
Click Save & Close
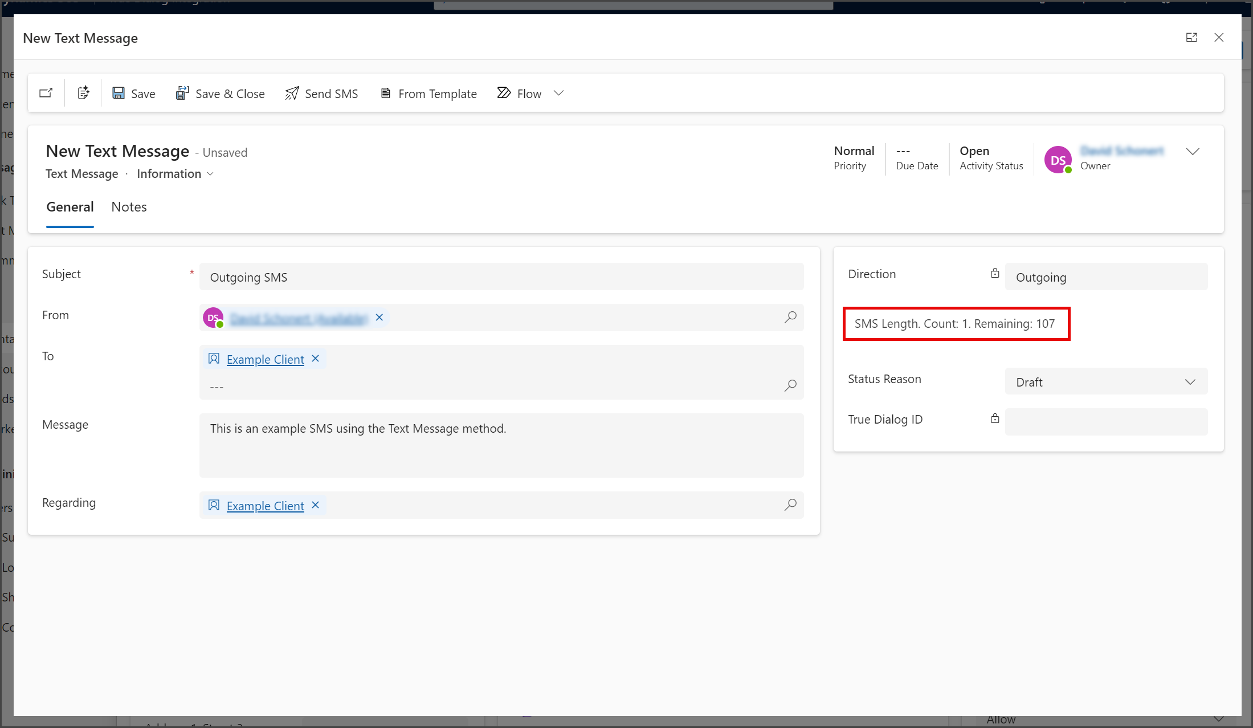tap(221, 93)
